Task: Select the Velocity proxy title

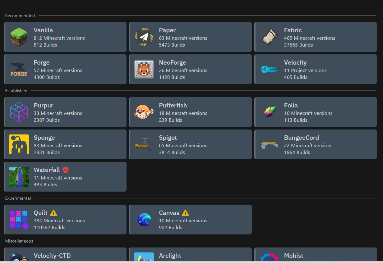Action: click(x=295, y=62)
